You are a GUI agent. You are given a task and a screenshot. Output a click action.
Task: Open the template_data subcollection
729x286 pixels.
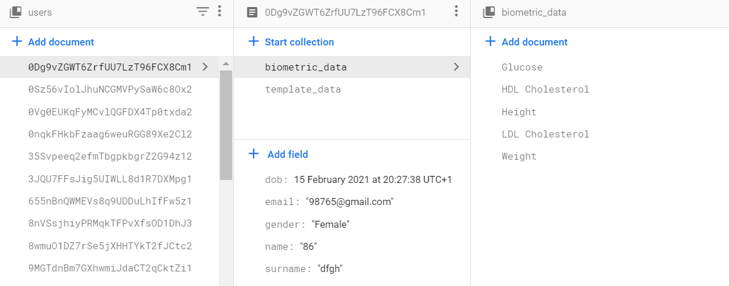[303, 90]
